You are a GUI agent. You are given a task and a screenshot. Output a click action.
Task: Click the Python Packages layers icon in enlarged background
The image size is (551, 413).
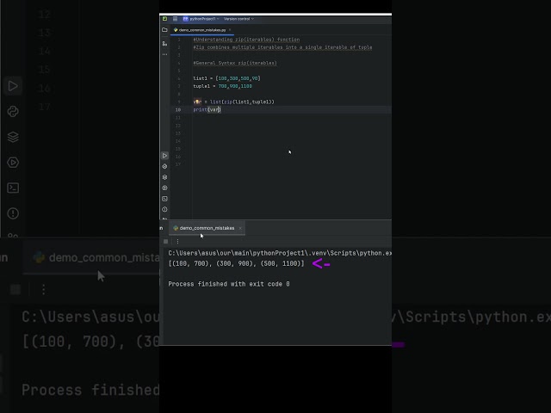pyautogui.click(x=13, y=137)
